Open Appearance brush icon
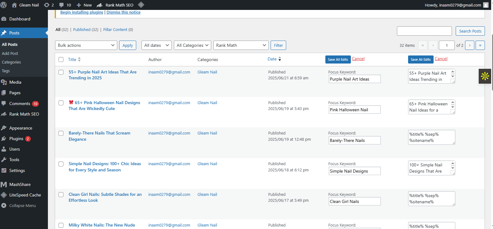 pos(4,128)
